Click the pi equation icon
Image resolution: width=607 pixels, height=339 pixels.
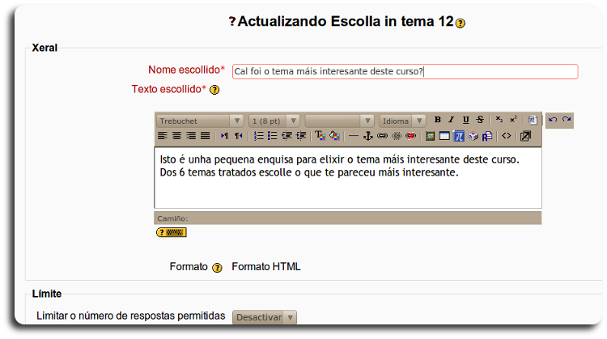459,136
